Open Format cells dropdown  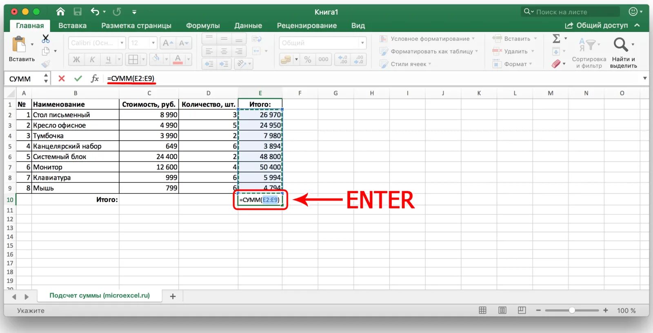click(x=531, y=64)
